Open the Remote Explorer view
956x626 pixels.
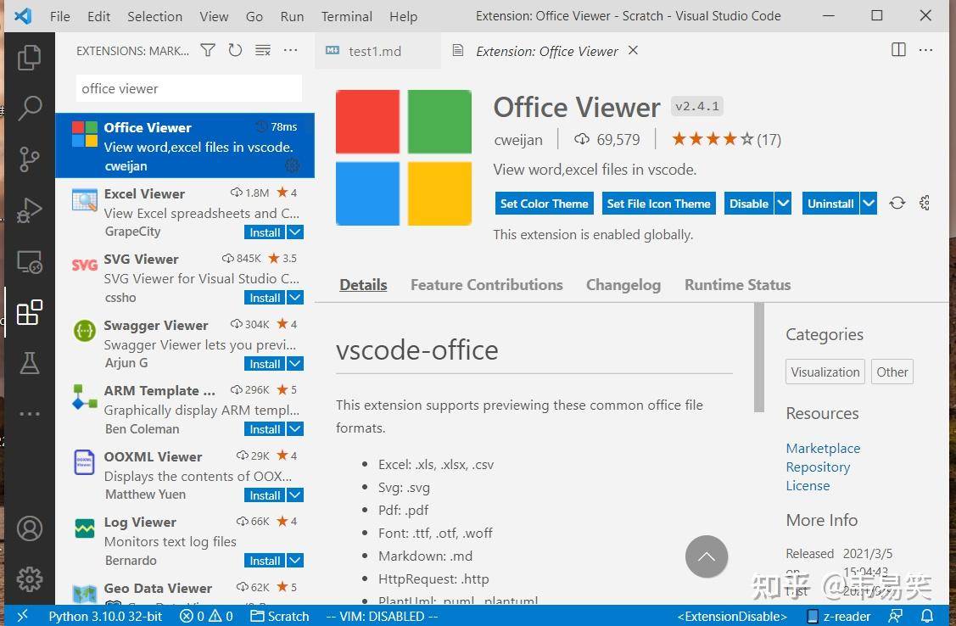pos(29,261)
